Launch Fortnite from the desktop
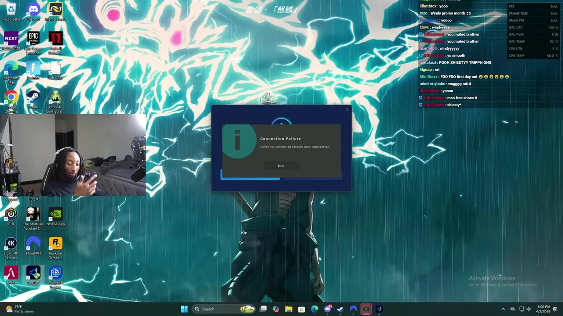 pyautogui.click(x=33, y=71)
